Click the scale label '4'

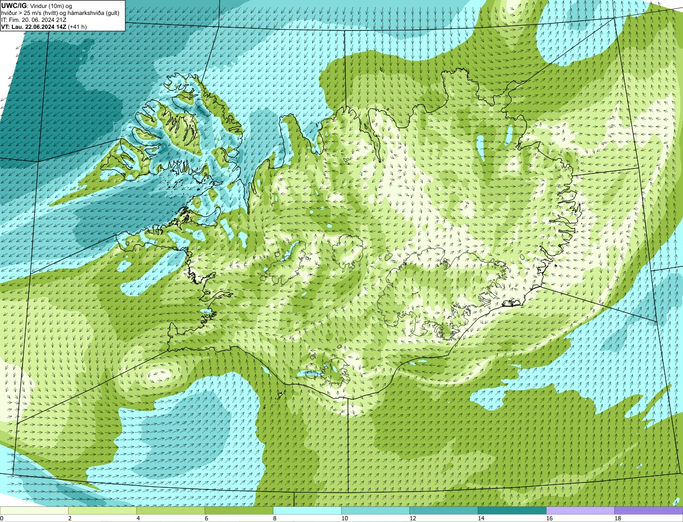click(138, 518)
